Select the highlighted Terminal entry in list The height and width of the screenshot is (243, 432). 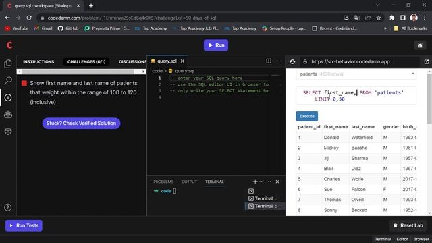pyautogui.click(x=265, y=206)
